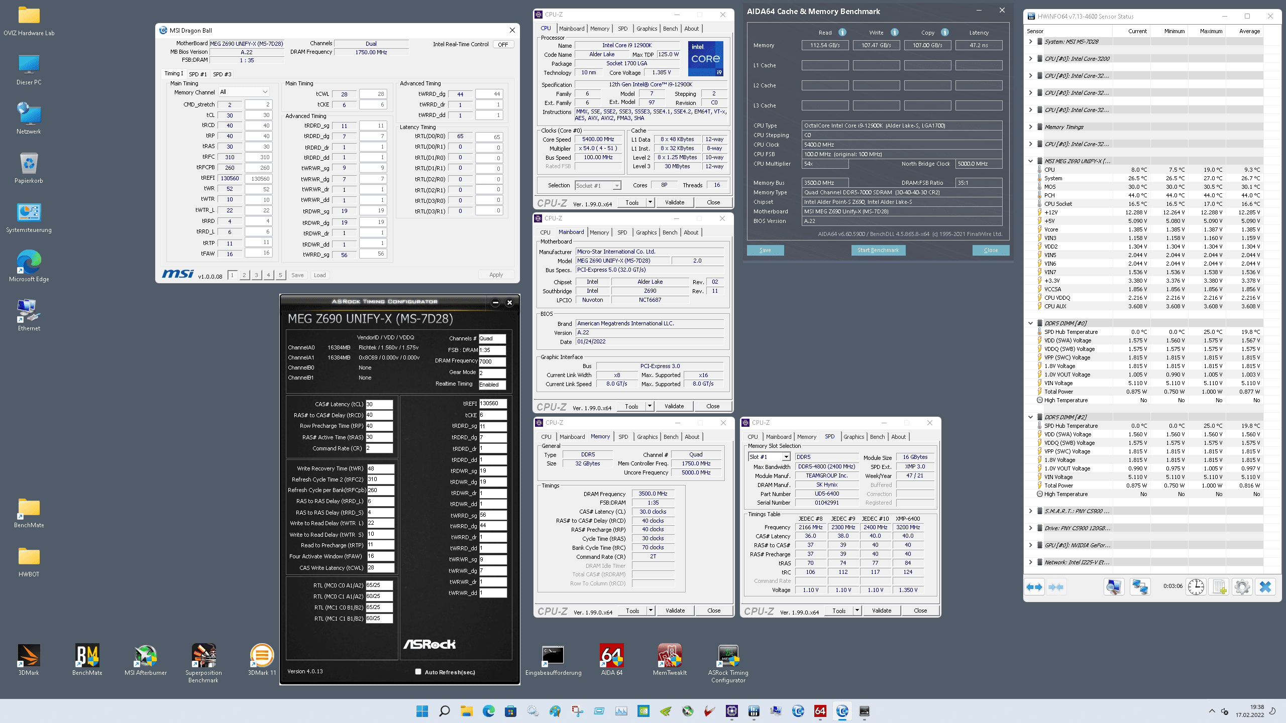The height and width of the screenshot is (723, 1286).
Task: Open Tools dropdown arrow in CPU-Z CPU window
Action: 650,202
